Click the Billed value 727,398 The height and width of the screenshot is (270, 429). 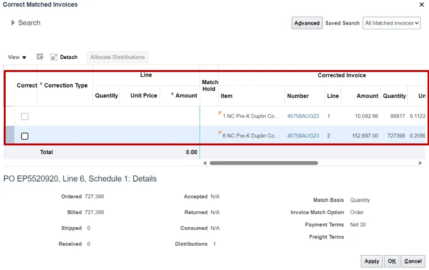(x=94, y=212)
